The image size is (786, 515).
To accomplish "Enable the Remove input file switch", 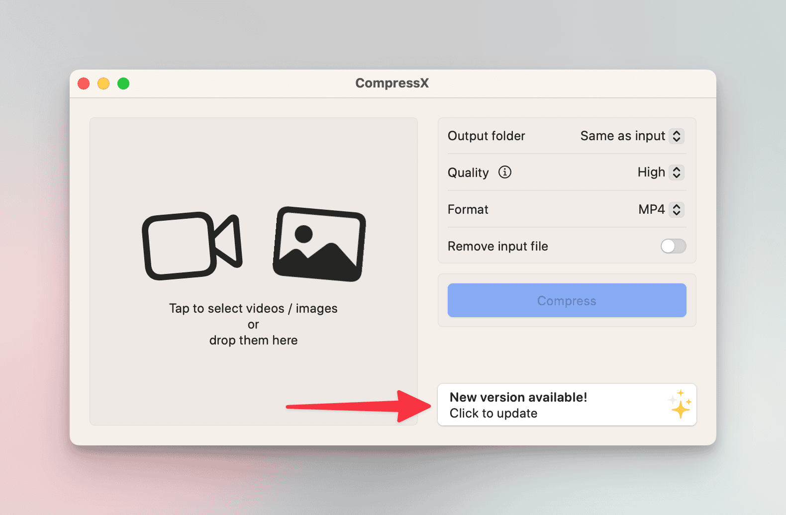I will point(673,246).
